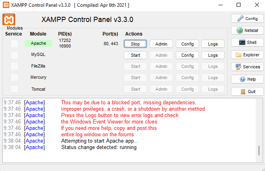265x171 pixels.
Task: Click the green Apache module label
Action: (38, 43)
